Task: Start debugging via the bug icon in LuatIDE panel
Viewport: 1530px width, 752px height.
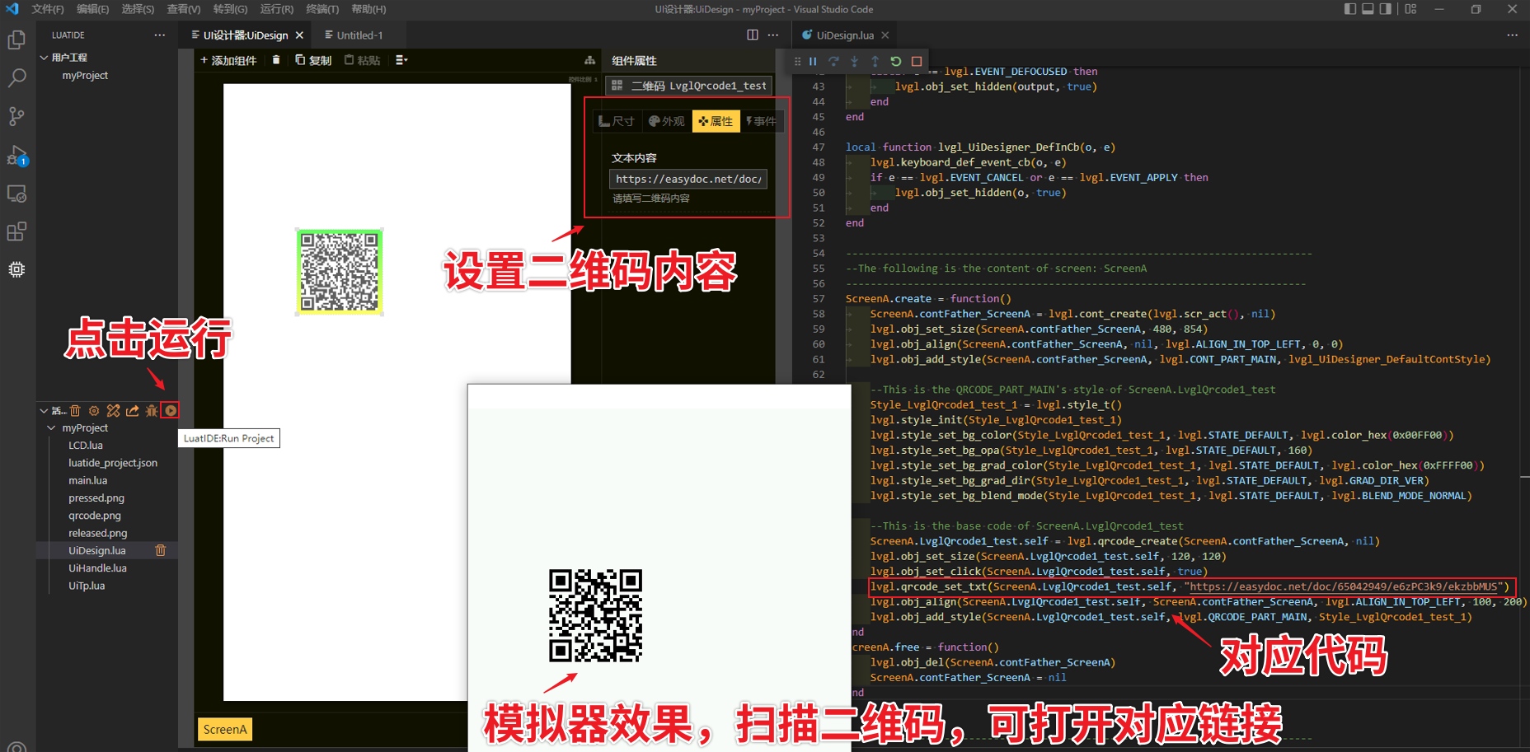Action: point(152,410)
